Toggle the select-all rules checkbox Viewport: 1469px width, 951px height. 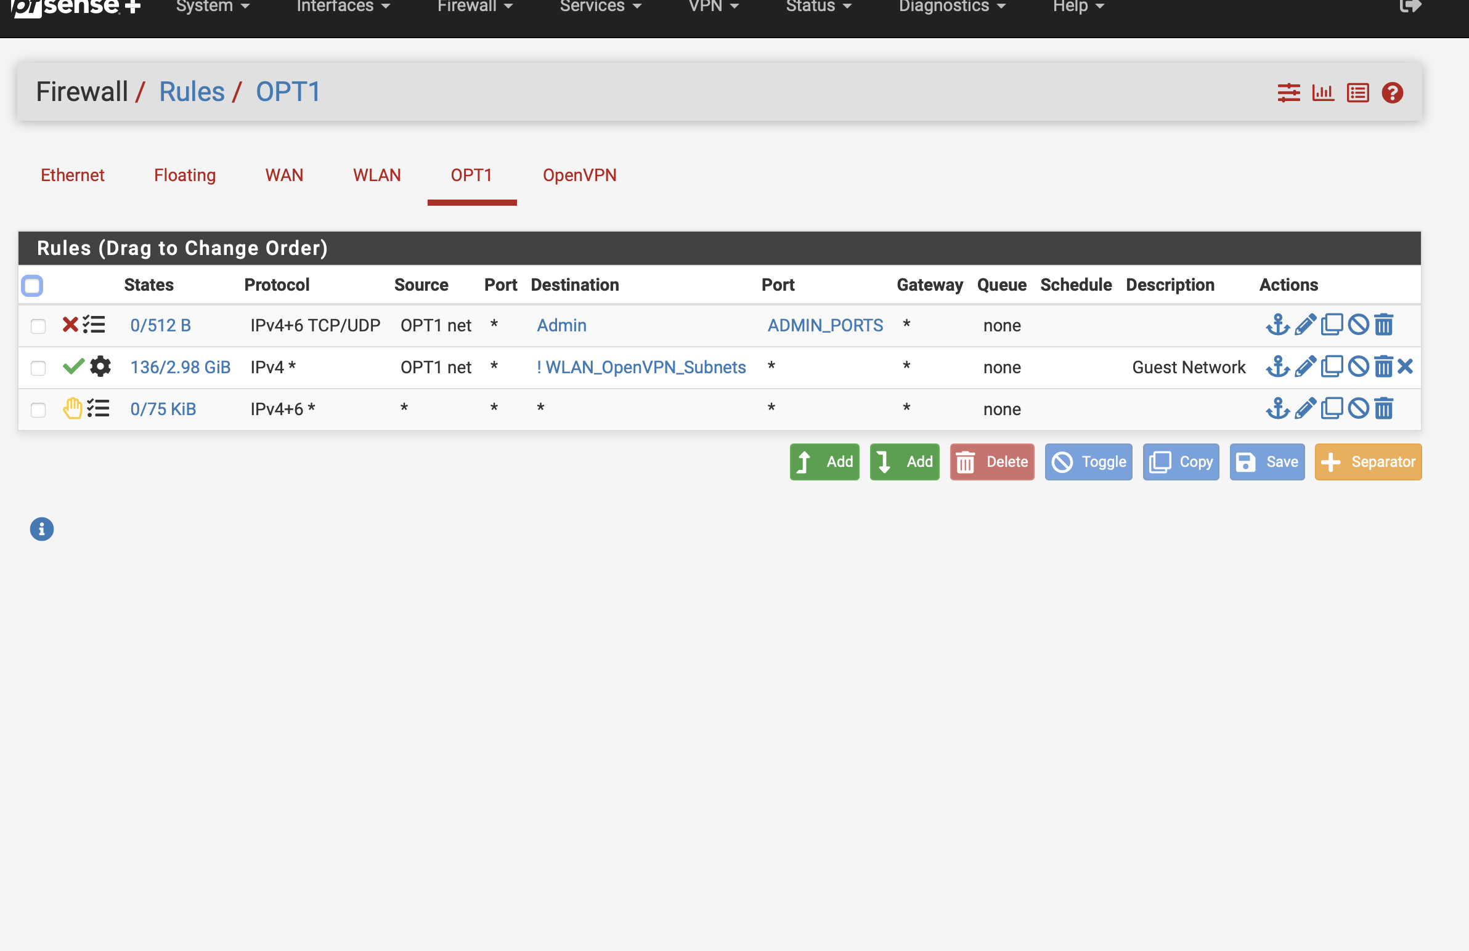[x=32, y=286]
